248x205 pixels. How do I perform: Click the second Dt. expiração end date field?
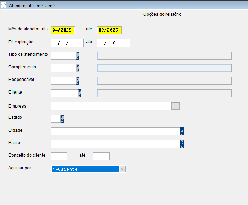coord(113,43)
